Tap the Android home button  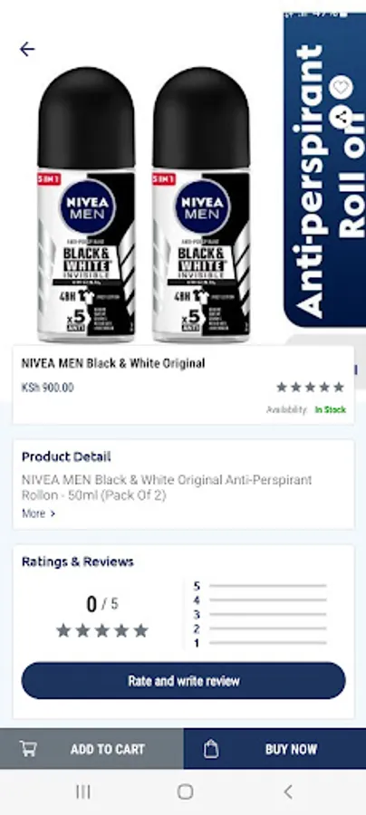[185, 791]
